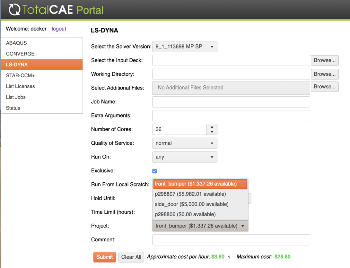Click the Job Name input field
The image size is (350, 268).
tap(231, 102)
